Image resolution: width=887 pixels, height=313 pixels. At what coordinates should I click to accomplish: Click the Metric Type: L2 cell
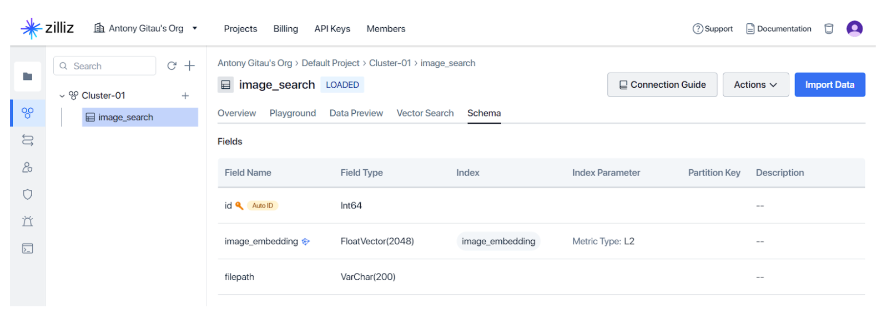click(603, 241)
